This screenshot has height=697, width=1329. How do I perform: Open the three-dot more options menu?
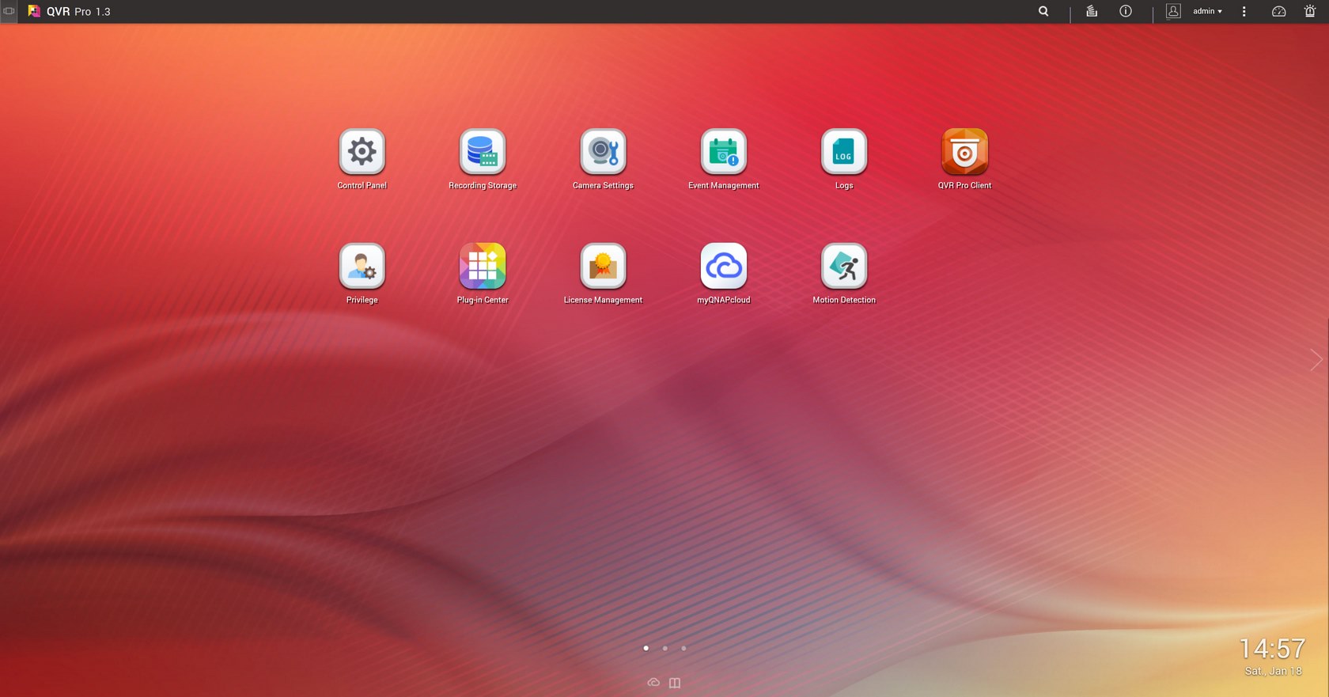pyautogui.click(x=1244, y=11)
